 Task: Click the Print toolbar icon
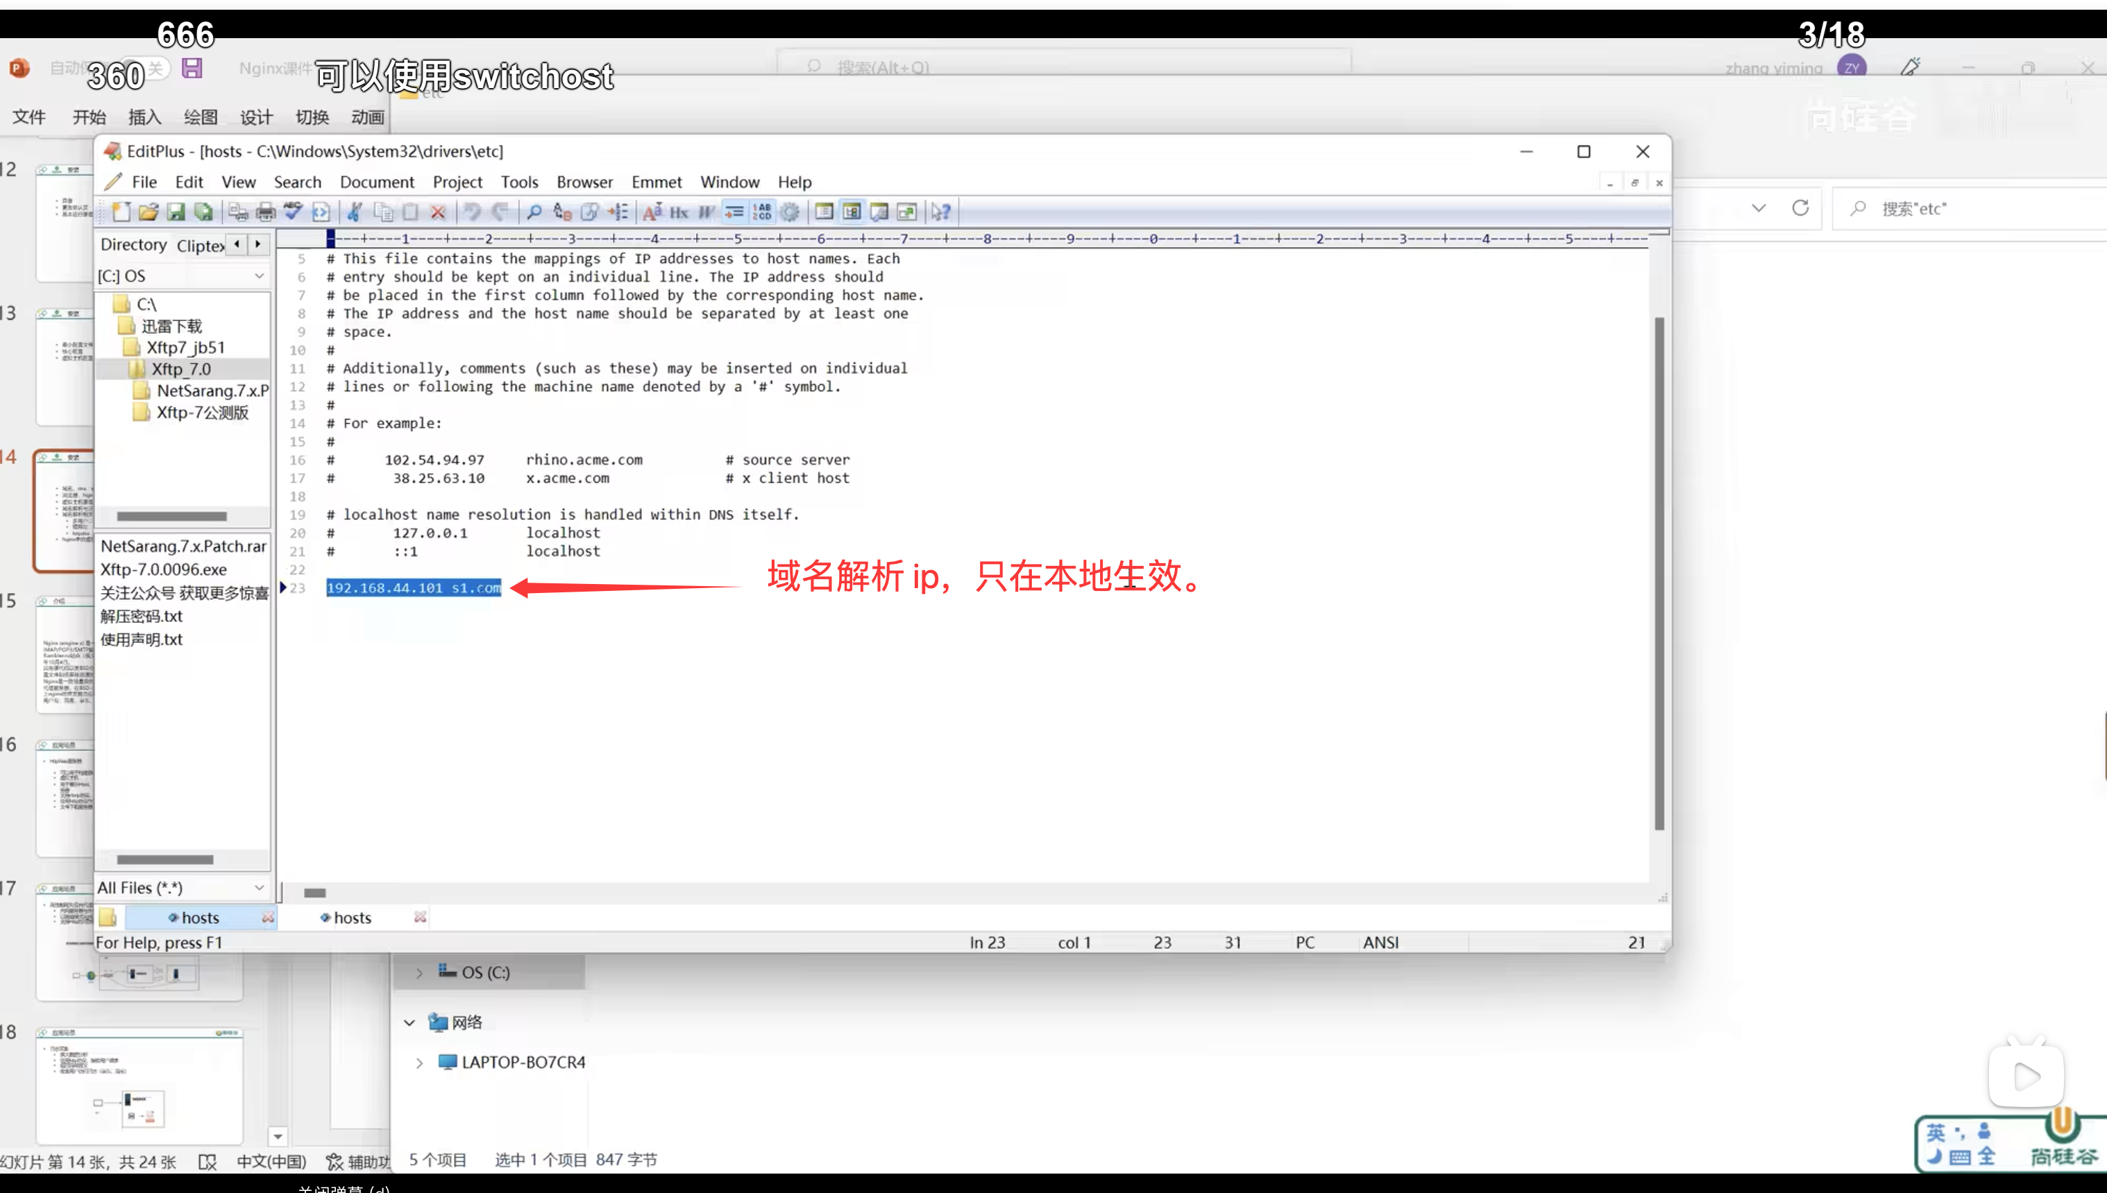(x=266, y=212)
